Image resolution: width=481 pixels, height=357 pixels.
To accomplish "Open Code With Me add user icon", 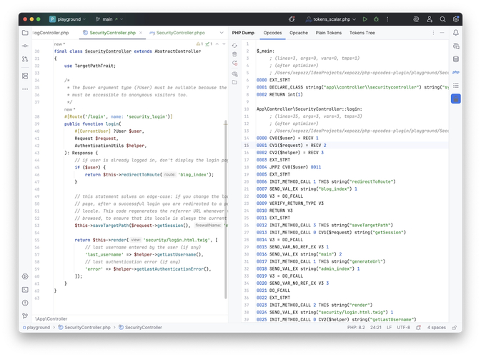I will [x=430, y=19].
